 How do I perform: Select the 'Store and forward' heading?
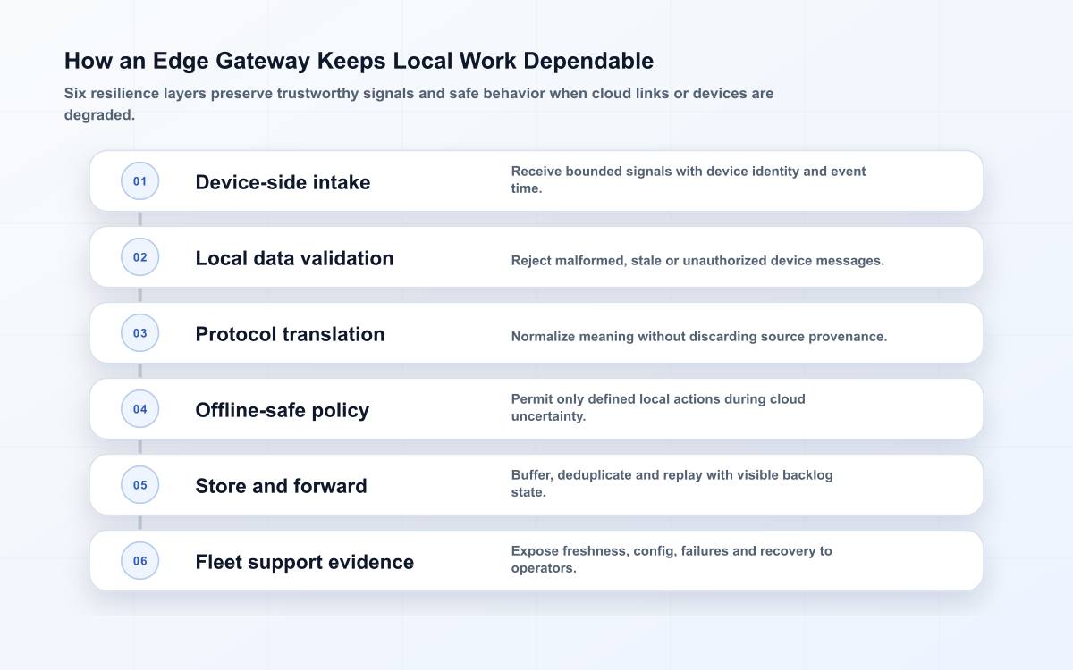[281, 486]
